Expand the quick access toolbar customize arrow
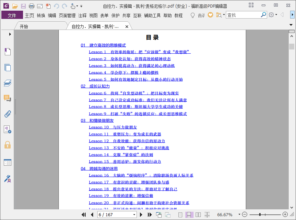Viewport: 296px width, 220px height. click(81, 6)
